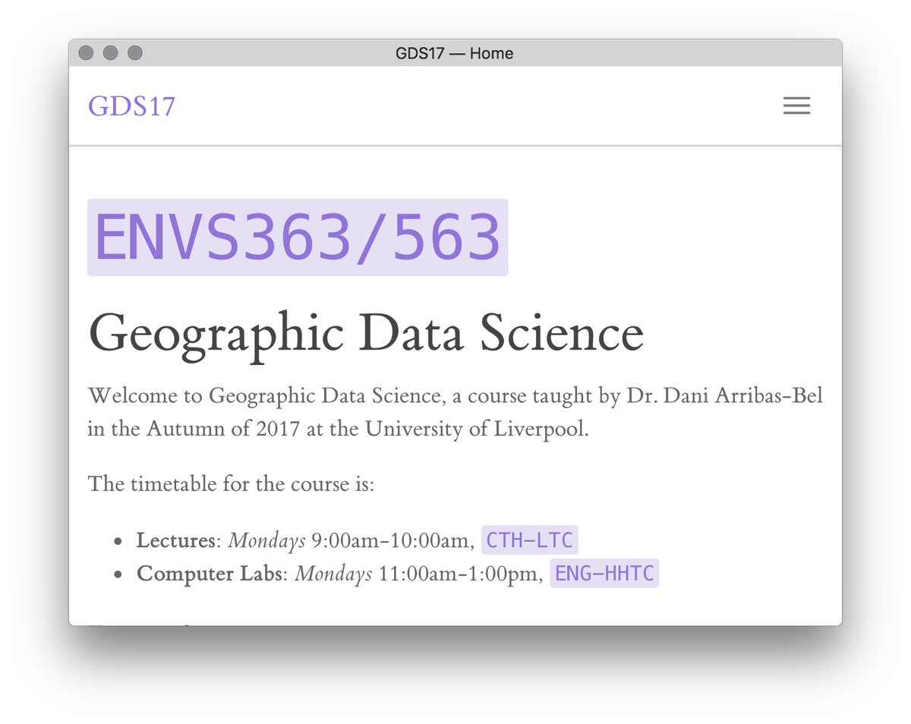
Task: Click the ENG-HHTC room code
Action: (x=604, y=573)
